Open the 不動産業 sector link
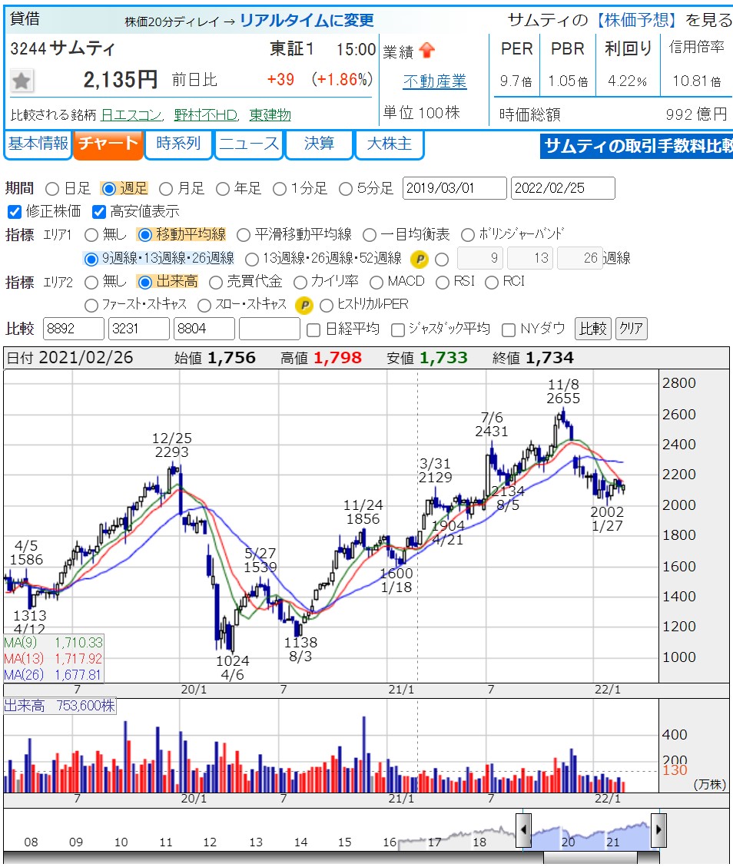Screen dimensions: 733x867 (x=435, y=81)
